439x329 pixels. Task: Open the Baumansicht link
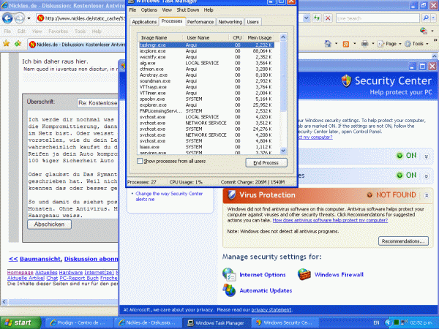(x=40, y=259)
